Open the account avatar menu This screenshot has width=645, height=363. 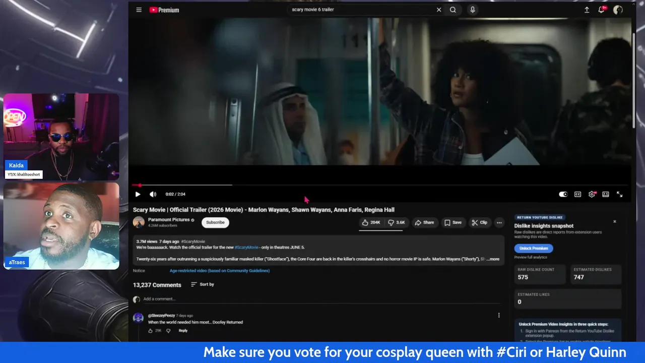pyautogui.click(x=618, y=10)
